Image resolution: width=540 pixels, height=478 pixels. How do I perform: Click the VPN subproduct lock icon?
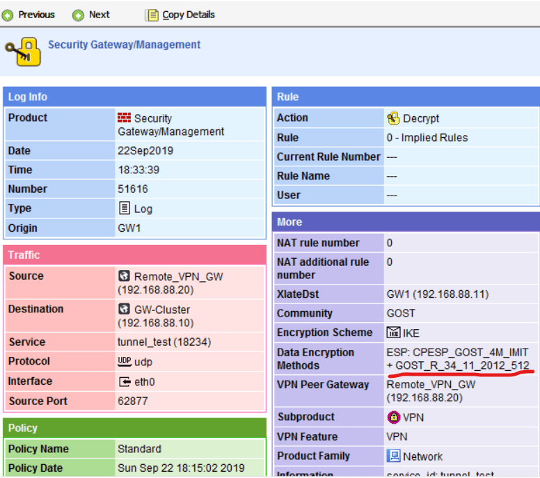[x=394, y=417]
